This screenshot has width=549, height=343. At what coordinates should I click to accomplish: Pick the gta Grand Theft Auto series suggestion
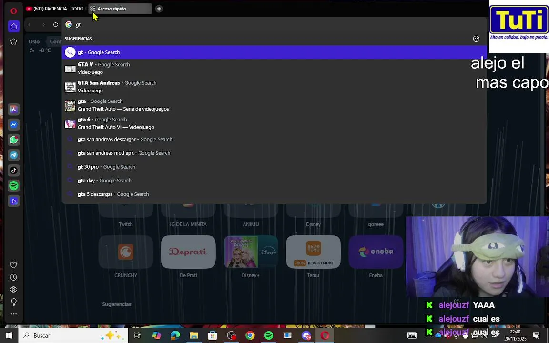pyautogui.click(x=274, y=105)
